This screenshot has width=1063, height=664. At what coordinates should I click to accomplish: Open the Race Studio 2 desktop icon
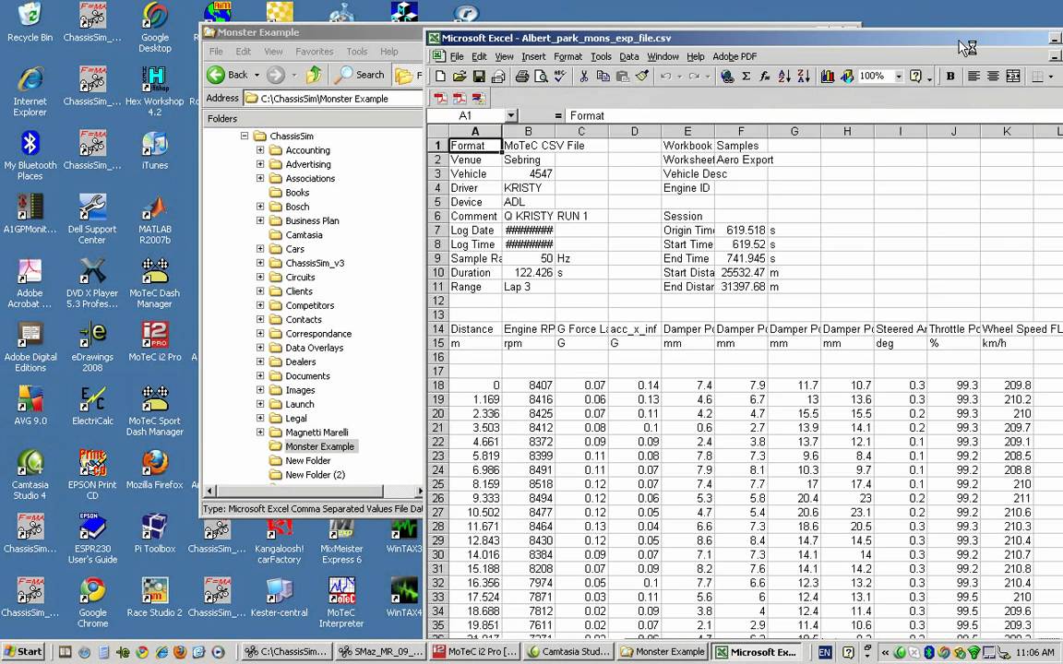tap(155, 598)
